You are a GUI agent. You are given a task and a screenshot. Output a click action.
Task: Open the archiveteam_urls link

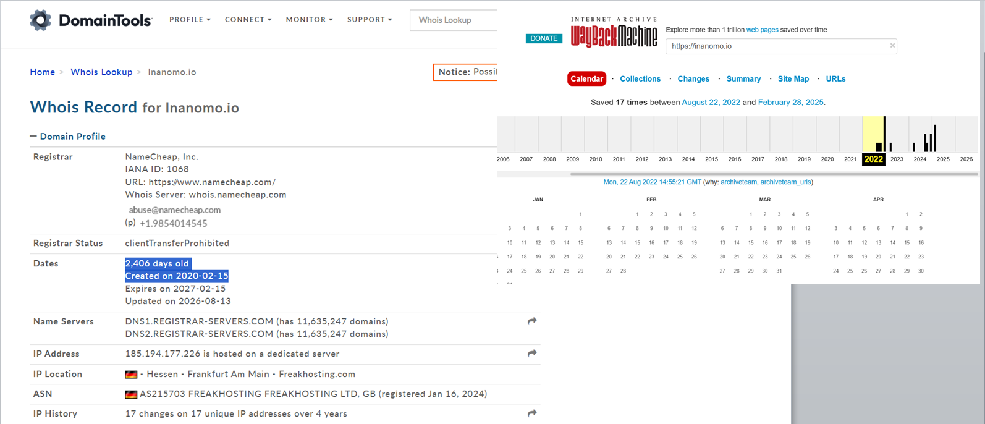point(785,182)
